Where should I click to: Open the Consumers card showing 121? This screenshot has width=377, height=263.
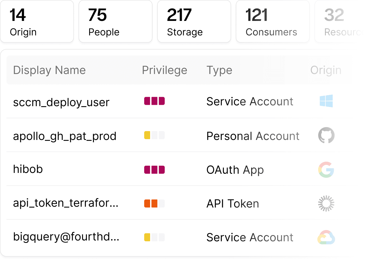click(273, 21)
